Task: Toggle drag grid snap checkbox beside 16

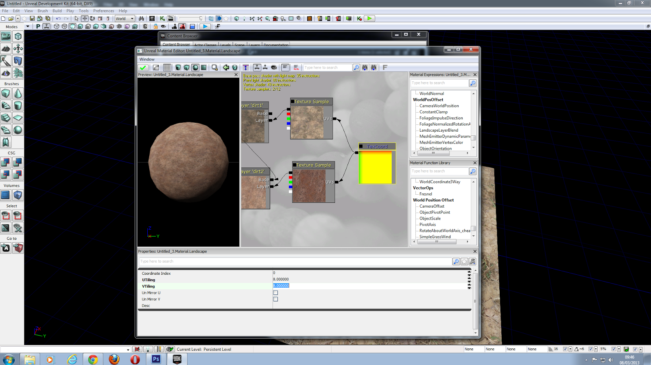Action: pyautogui.click(x=565, y=349)
